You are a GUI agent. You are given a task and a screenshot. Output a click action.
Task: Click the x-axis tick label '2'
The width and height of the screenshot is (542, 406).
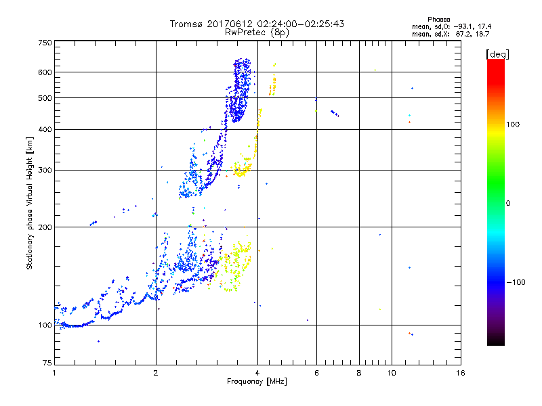[x=156, y=373]
